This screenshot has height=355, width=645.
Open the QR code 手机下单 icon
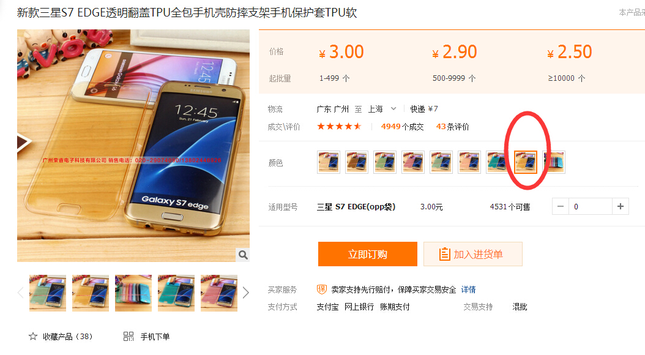[129, 337]
